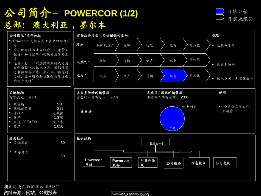Viewport: 261px width, 196px height.
Task: Click the 物流 chevron
Action: pyautogui.click(x=151, y=45)
